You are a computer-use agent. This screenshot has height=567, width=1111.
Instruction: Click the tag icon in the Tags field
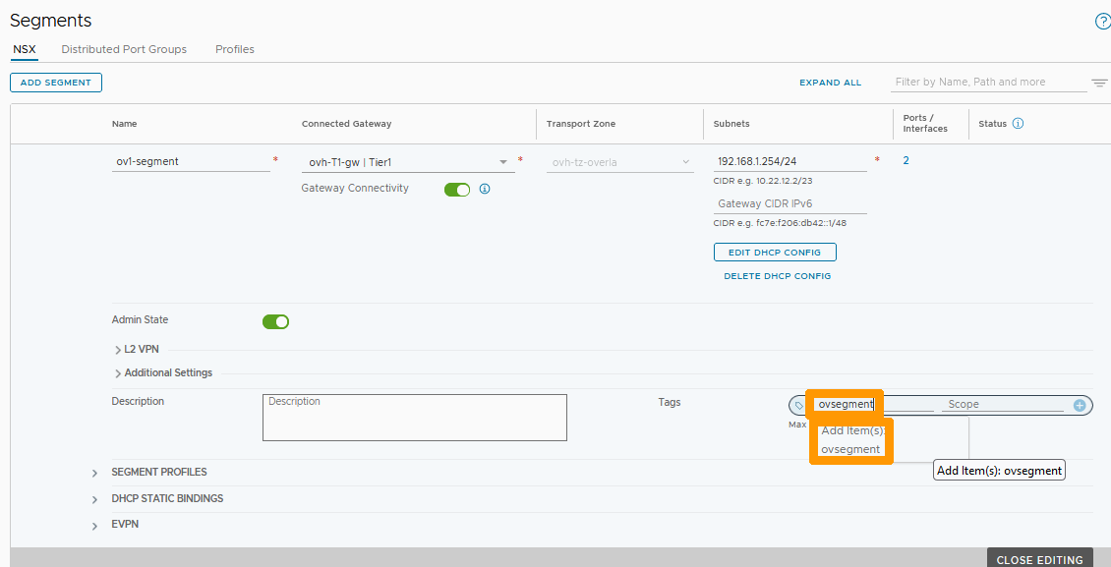797,404
